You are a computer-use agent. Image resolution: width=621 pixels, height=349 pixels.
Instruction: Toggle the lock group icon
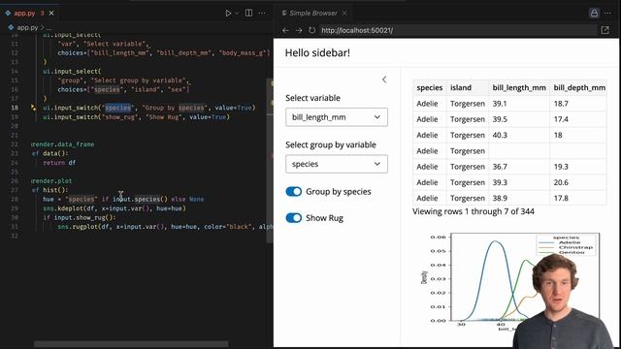click(x=594, y=13)
